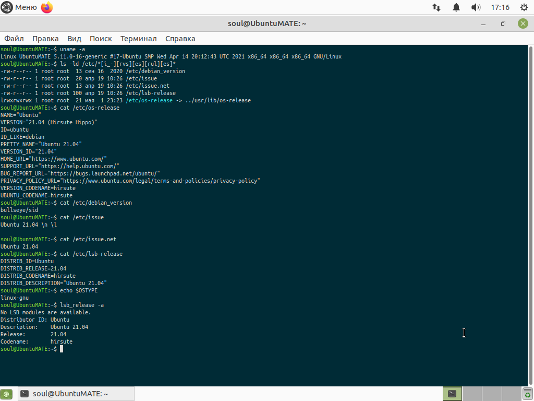Open the trash icon in bottom panel
This screenshot has height=401, width=534.
pyautogui.click(x=528, y=394)
